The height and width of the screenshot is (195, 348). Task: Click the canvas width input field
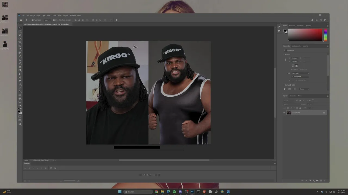point(295,58)
